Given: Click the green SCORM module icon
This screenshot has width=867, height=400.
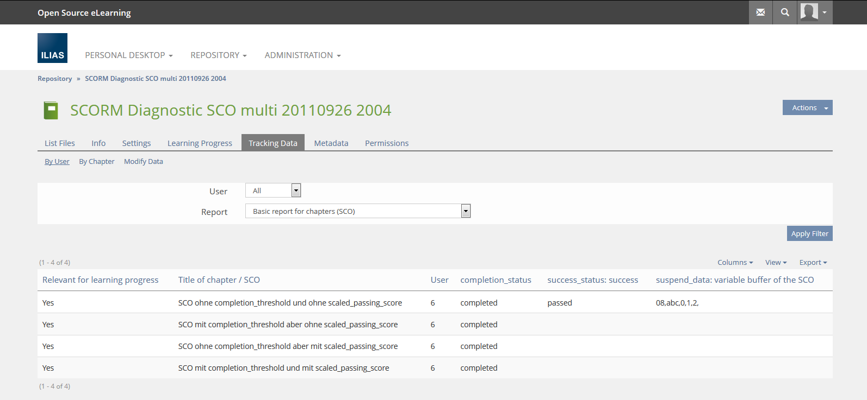Looking at the screenshot, I should click(x=51, y=110).
